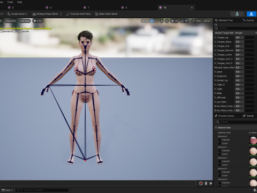Click Make Static Mesh button
Screen dimensions: 257x193
(x=106, y=14)
